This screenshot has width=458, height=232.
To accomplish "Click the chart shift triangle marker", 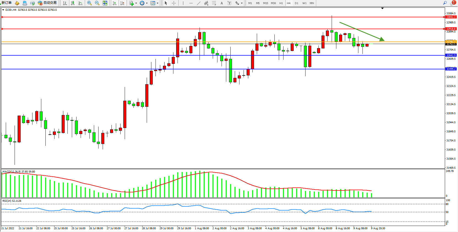I will [x=382, y=8].
